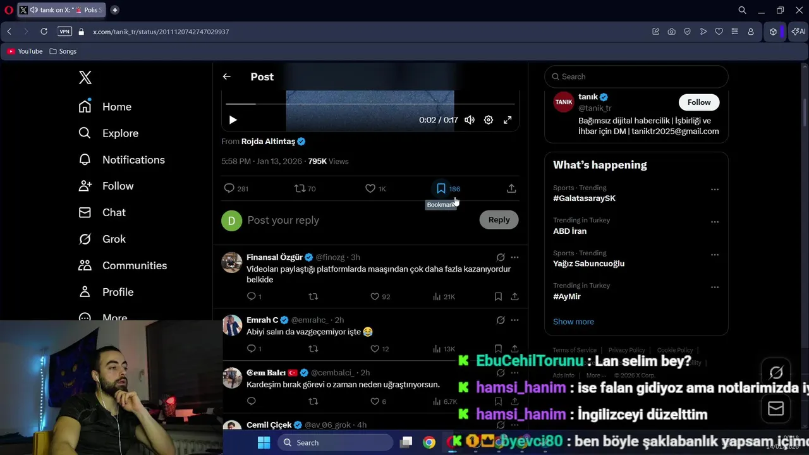Open replies on main post (281)

coord(236,188)
